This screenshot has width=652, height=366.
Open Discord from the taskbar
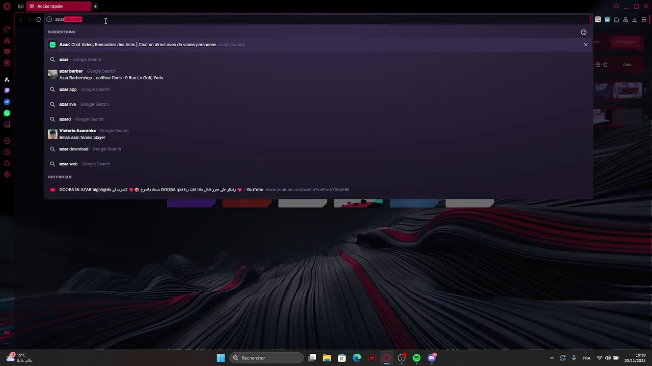point(432,358)
